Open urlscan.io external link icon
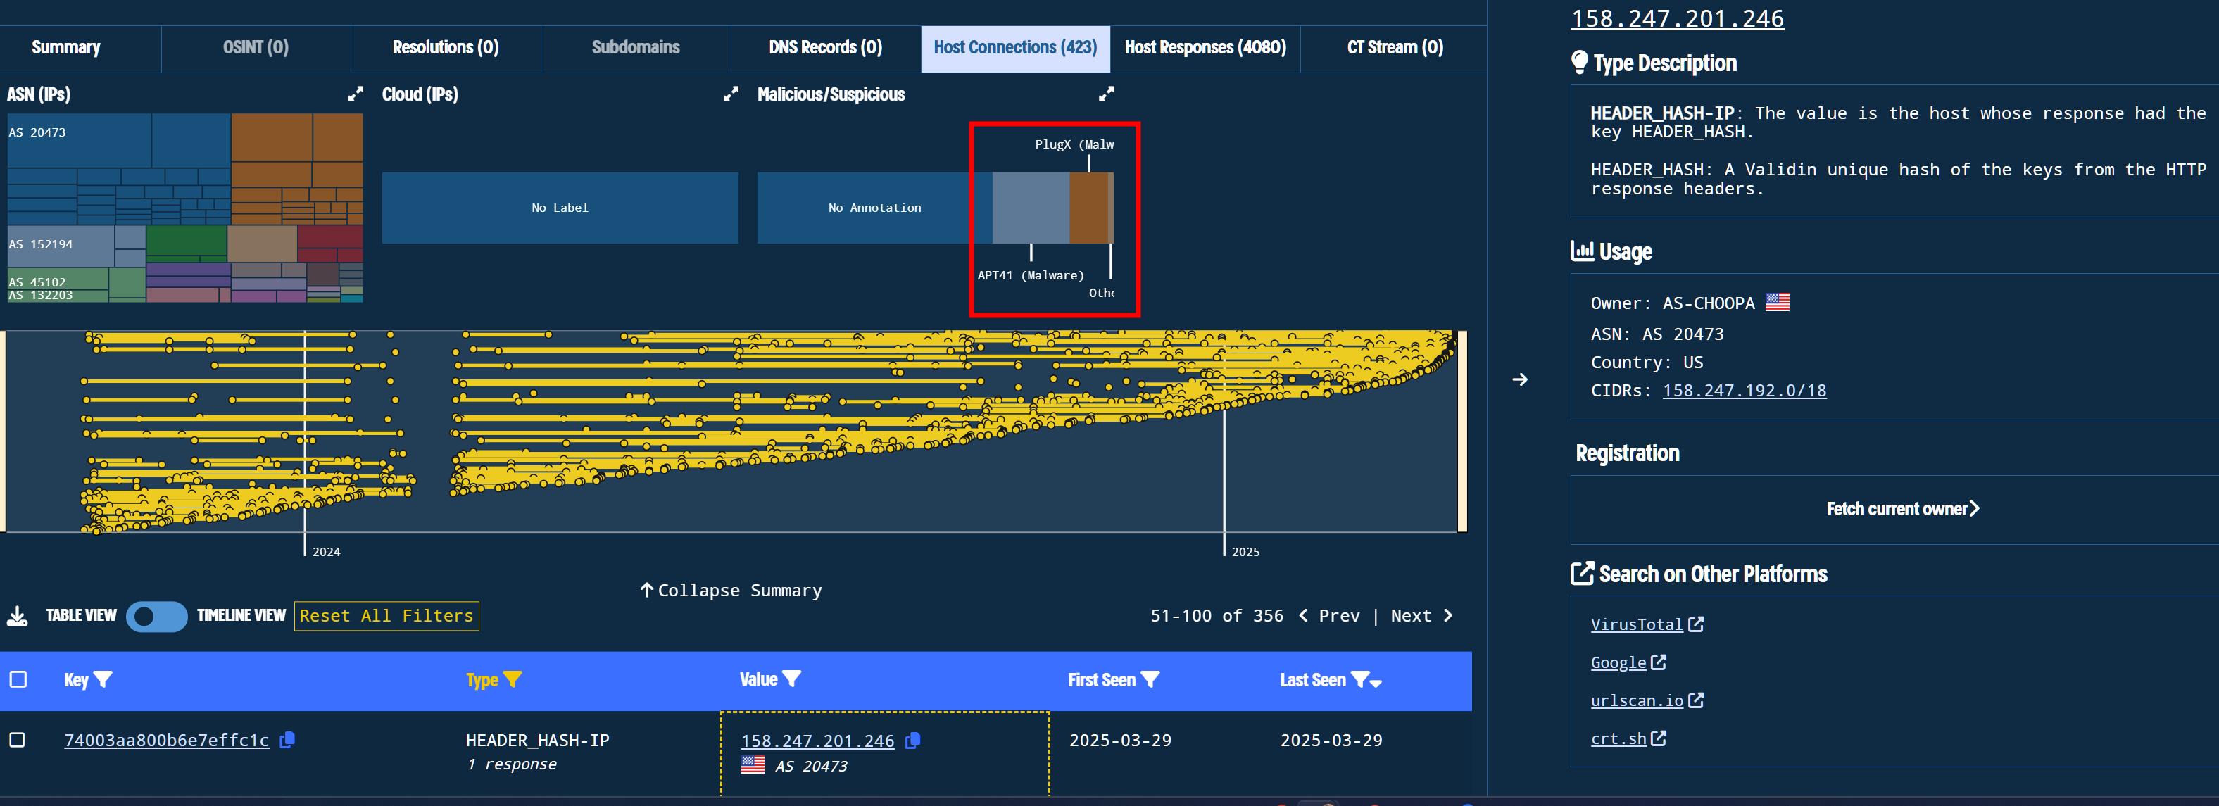2219x806 pixels. coord(1695,700)
